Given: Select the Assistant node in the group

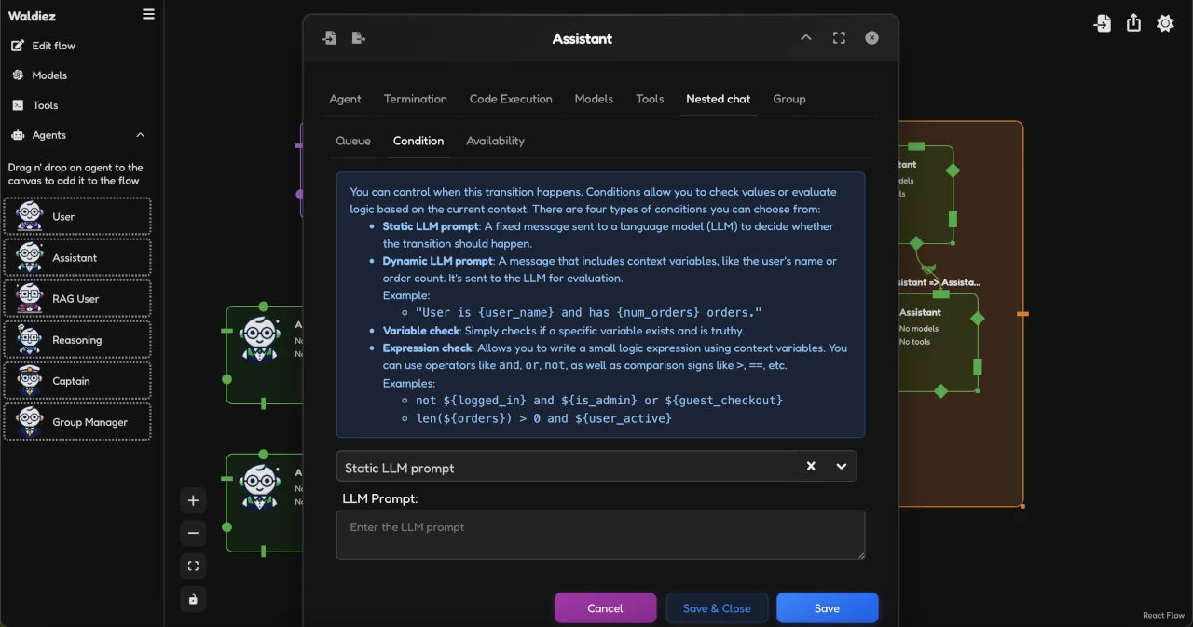Looking at the screenshot, I should point(938,345).
